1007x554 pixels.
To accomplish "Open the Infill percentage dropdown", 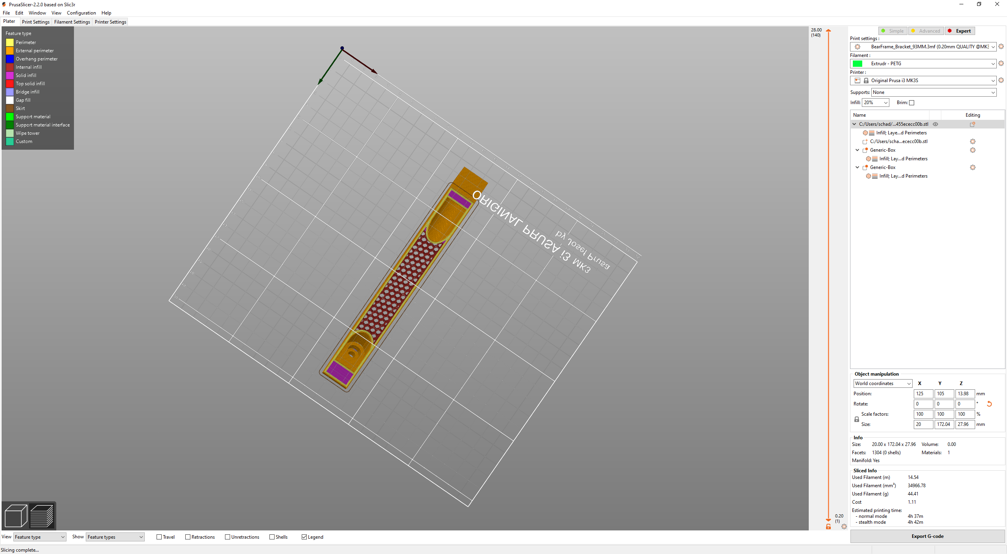I will click(x=875, y=103).
